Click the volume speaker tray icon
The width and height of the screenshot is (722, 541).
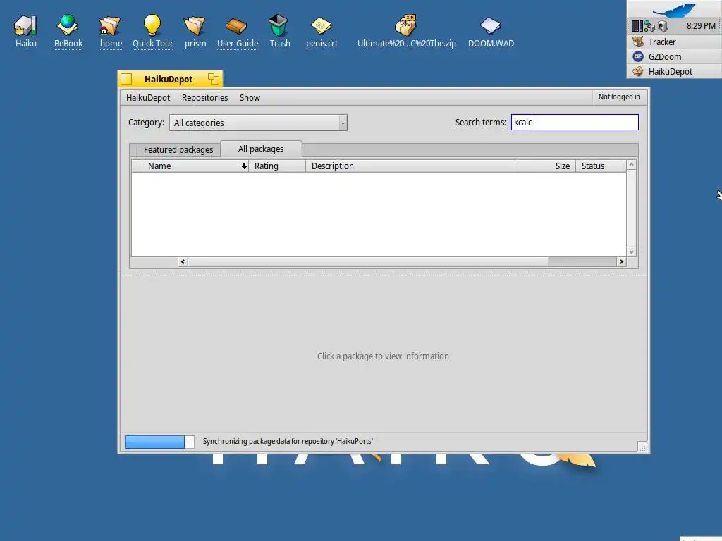pyautogui.click(x=662, y=26)
